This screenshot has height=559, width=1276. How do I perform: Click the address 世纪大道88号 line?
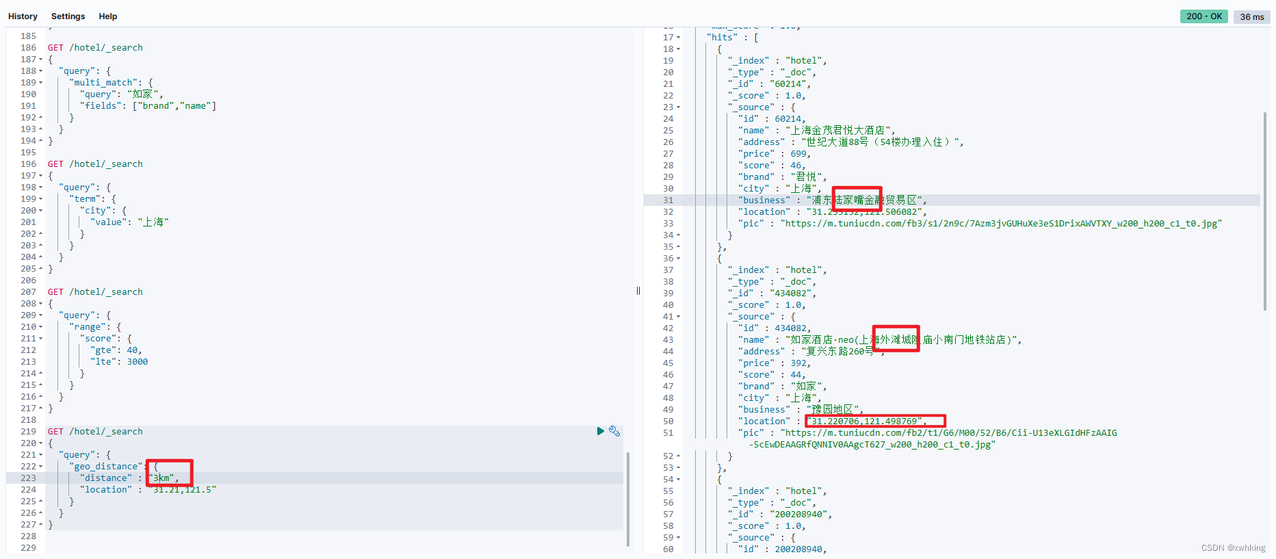tap(850, 142)
